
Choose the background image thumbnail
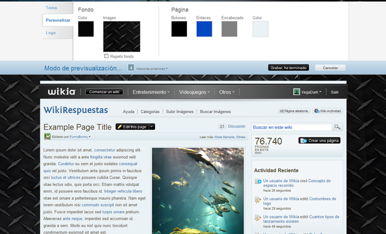click(x=122, y=36)
